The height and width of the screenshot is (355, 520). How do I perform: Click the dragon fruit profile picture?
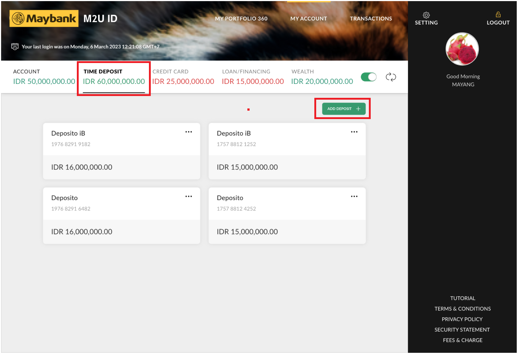pyautogui.click(x=462, y=49)
